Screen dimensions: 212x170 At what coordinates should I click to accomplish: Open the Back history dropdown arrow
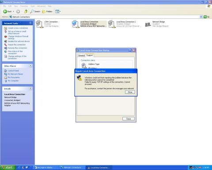[13, 12]
